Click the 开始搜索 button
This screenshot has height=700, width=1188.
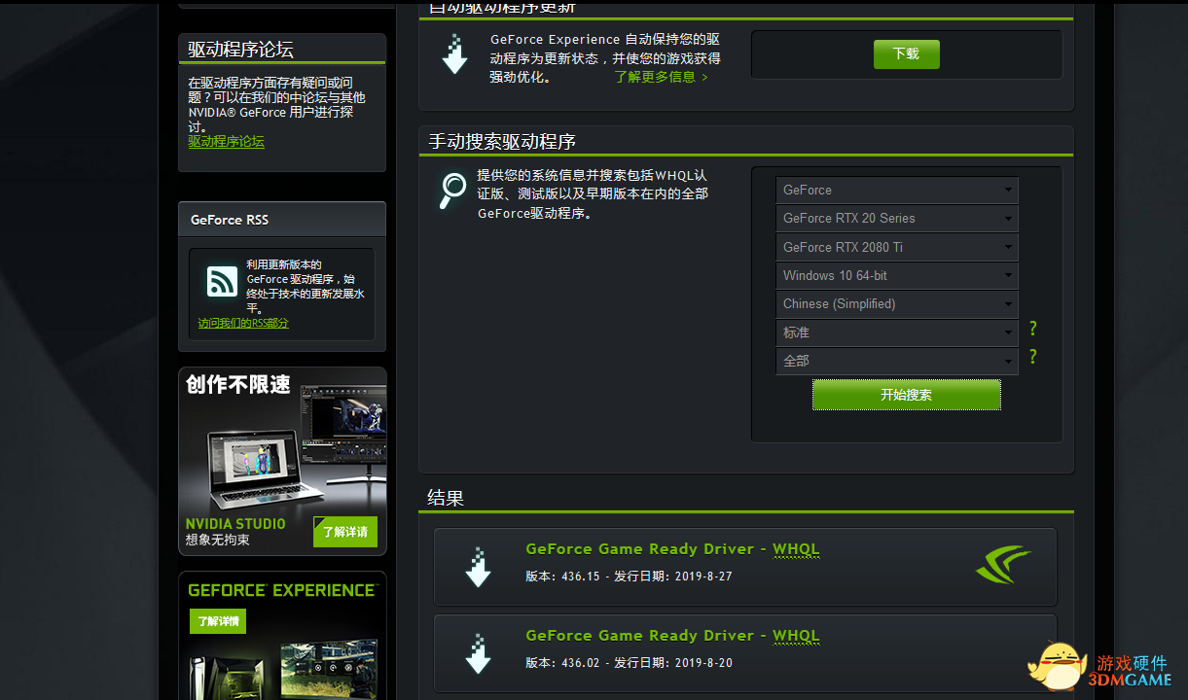[x=907, y=395]
